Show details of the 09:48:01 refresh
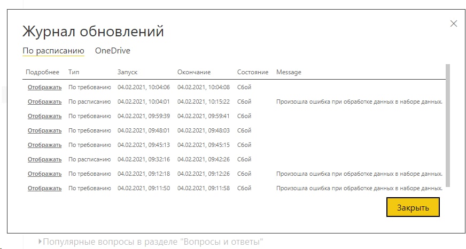 [x=44, y=130]
